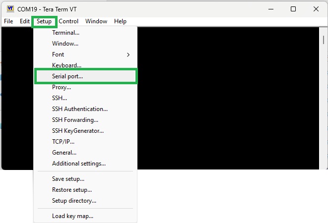This screenshot has height=223, width=328.
Task: Click the Tera Term VT title bar icon
Action: [x=10, y=9]
